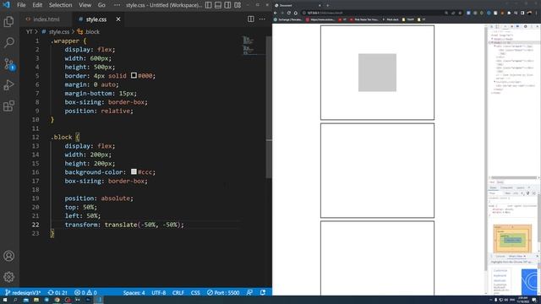Click the UTF-8 encoding indicator
541x304 pixels.
click(x=159, y=293)
